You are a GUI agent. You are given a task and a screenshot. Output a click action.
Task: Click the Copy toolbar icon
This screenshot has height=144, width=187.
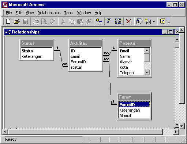pos(72,21)
